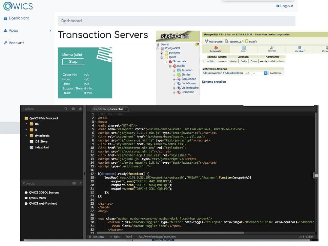328x246 pixels.
Task: Switch to the Variable tab
Action: tap(299, 49)
